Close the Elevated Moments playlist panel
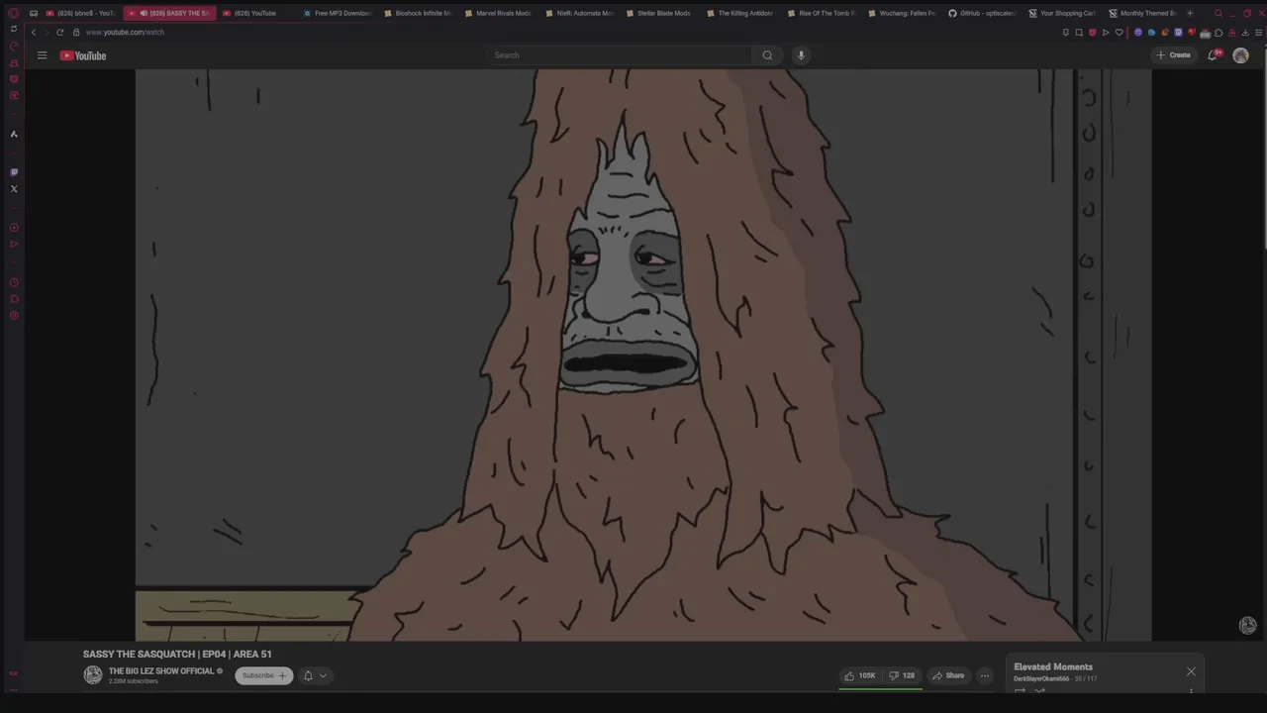1267x713 pixels. point(1191,671)
